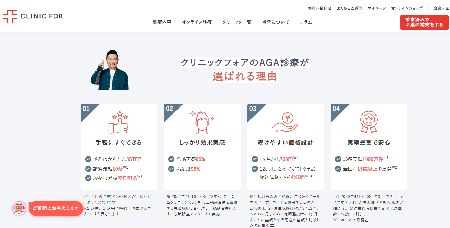Open the コラム navigation item
Viewport: 450px width, 228px height.
click(306, 22)
